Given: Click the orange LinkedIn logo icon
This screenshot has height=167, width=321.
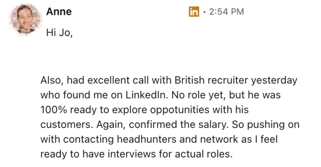Looking at the screenshot, I should 194,12.
